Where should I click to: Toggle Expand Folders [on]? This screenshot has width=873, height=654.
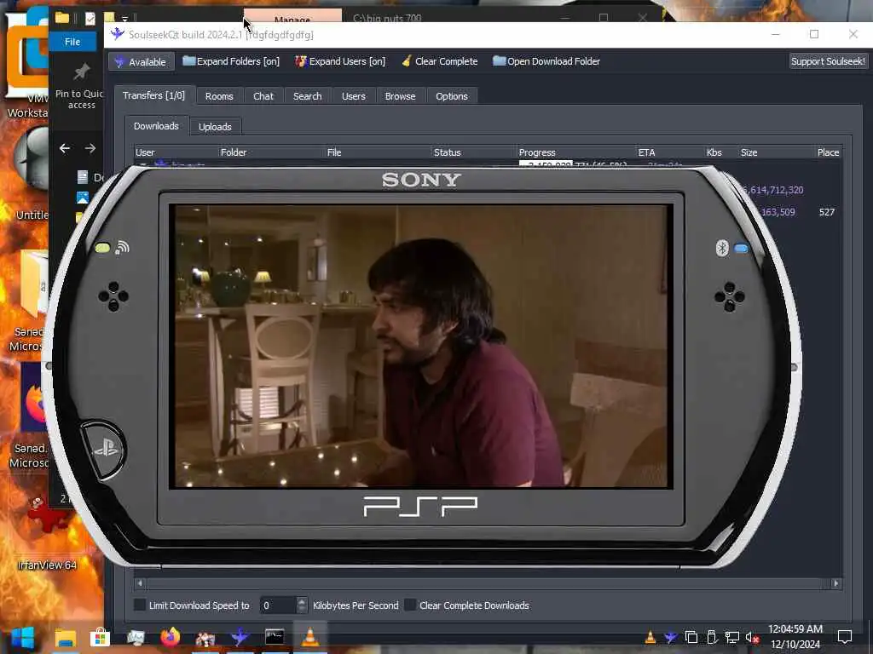[x=231, y=61]
